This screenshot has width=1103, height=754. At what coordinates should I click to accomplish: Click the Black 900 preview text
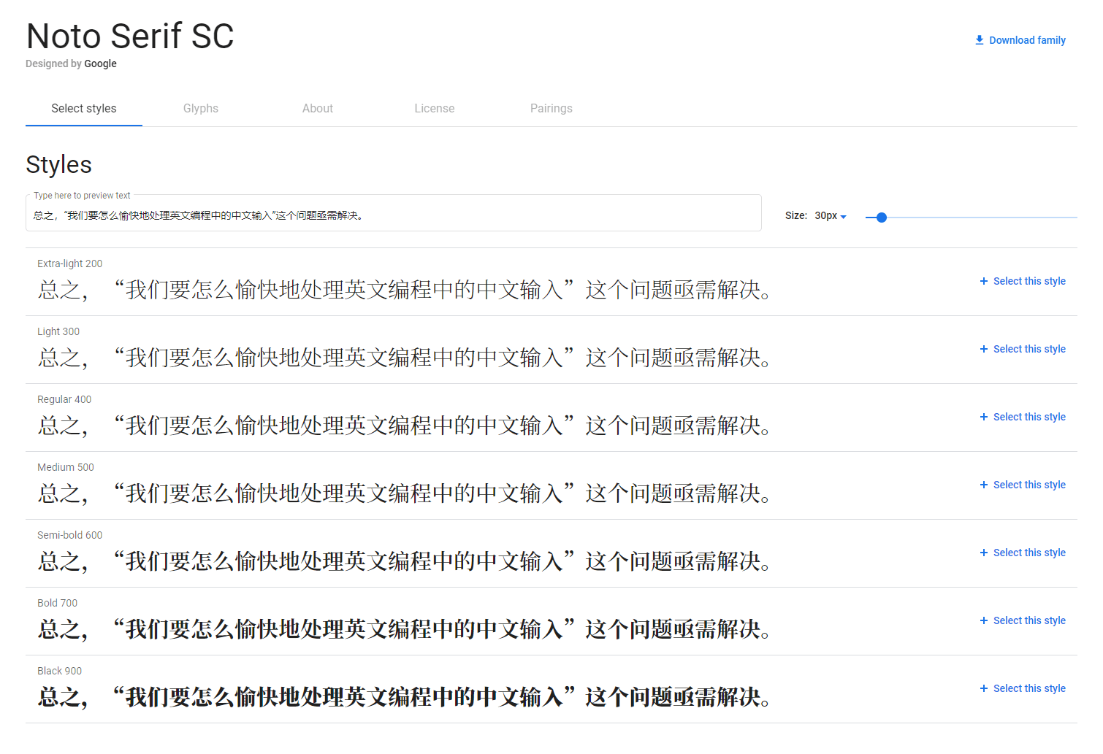click(x=405, y=697)
